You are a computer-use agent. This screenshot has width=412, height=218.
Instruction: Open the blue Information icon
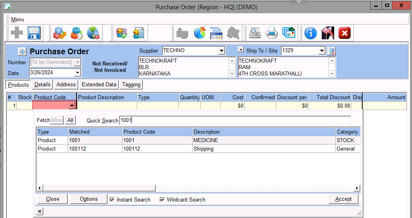point(311,33)
